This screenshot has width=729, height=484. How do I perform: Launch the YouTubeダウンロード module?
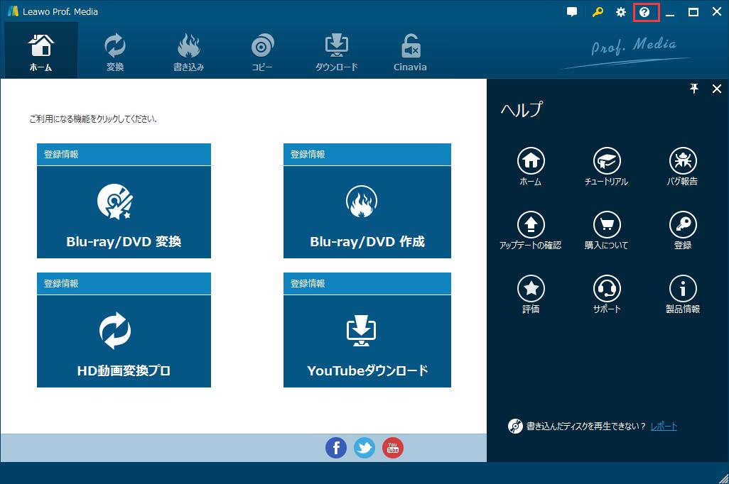[x=367, y=341]
